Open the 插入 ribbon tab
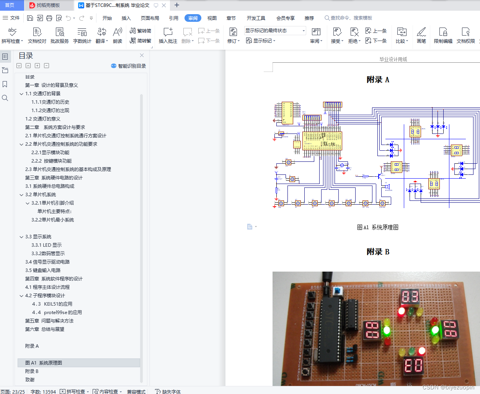 tap(126, 18)
